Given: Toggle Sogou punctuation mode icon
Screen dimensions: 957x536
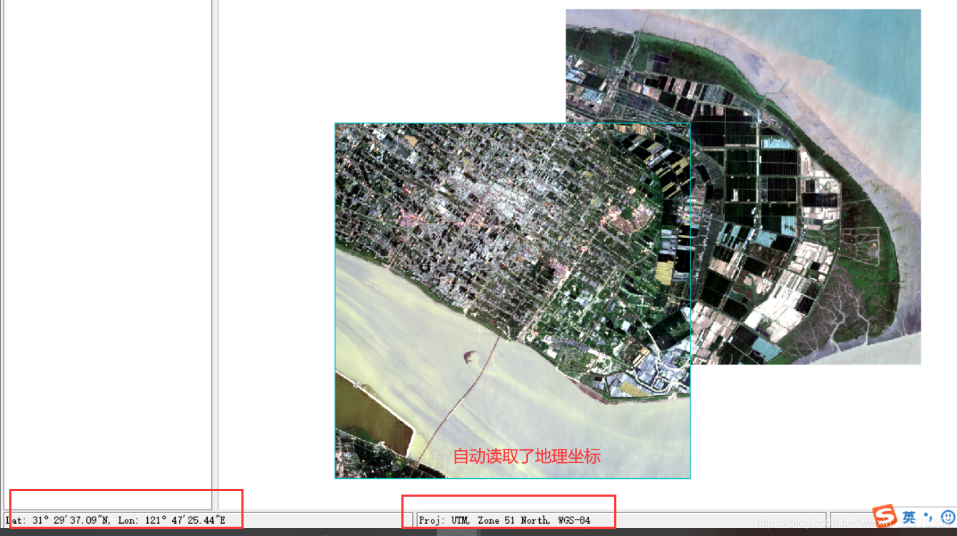Looking at the screenshot, I should point(928,516).
